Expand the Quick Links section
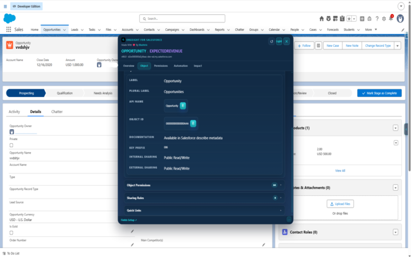 coord(204,210)
